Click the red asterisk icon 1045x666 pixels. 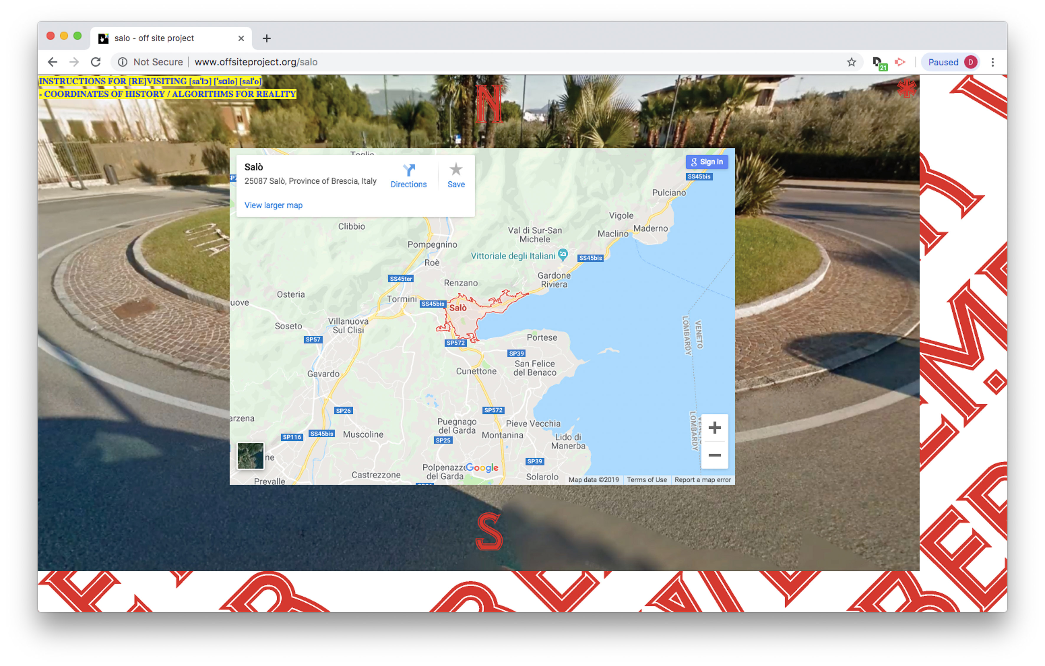(x=907, y=88)
